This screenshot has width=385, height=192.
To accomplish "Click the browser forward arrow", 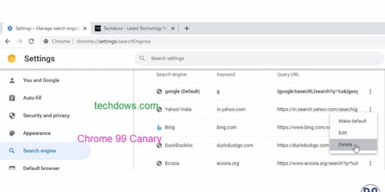I will click(20, 41).
